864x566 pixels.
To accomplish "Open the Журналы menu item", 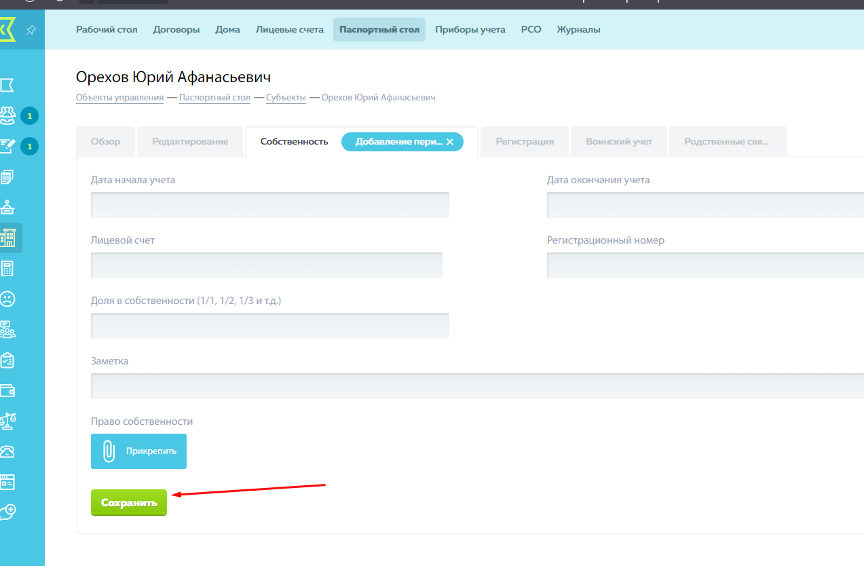I will tap(578, 30).
